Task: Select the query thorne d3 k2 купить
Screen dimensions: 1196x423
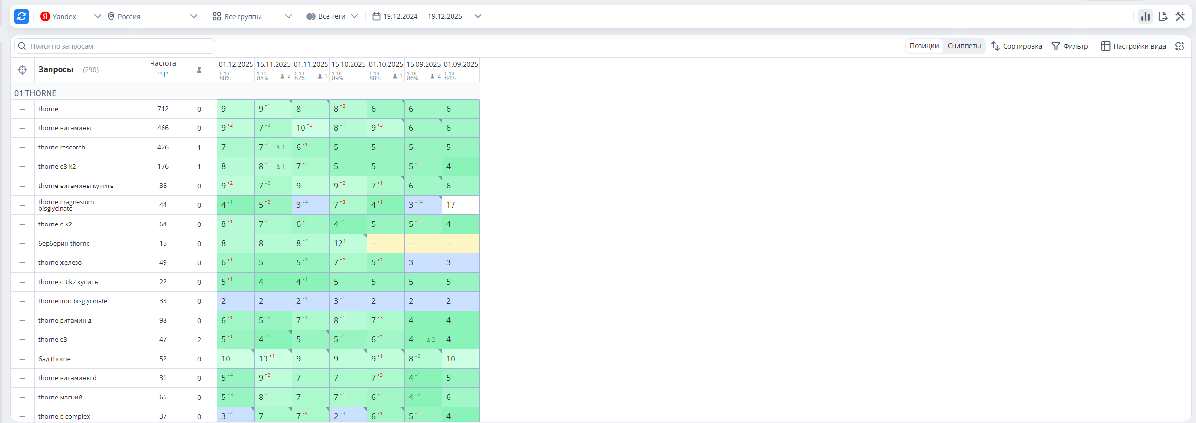Action: tap(68, 282)
